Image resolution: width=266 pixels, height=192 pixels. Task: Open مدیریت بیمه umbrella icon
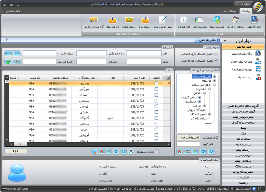[x=217, y=22]
